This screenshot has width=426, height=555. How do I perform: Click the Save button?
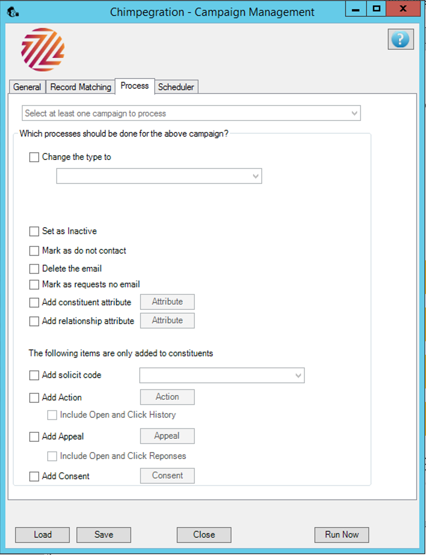(104, 535)
